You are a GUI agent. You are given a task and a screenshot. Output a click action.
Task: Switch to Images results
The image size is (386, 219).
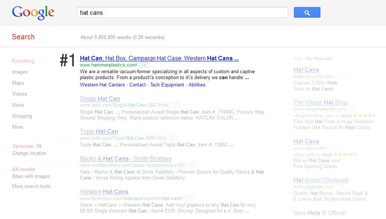click(20, 72)
